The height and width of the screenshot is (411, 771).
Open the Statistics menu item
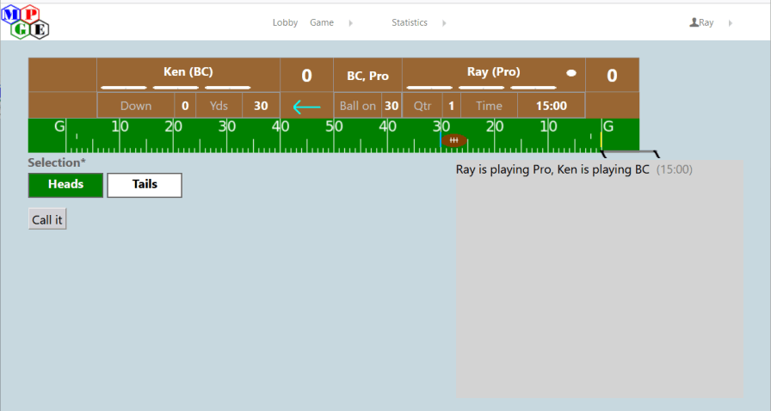[410, 22]
